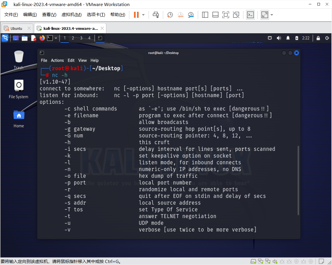Click the terminal window icon in title bar
Viewport: 332px width, 265px height.
click(42, 53)
